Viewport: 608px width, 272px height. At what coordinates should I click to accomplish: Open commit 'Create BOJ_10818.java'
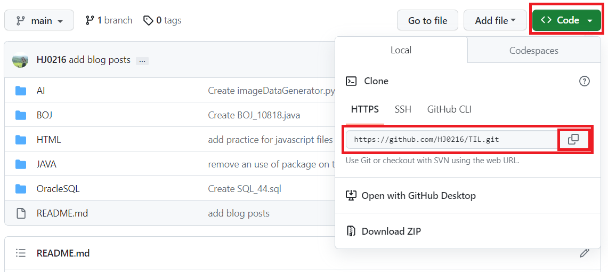coord(254,115)
